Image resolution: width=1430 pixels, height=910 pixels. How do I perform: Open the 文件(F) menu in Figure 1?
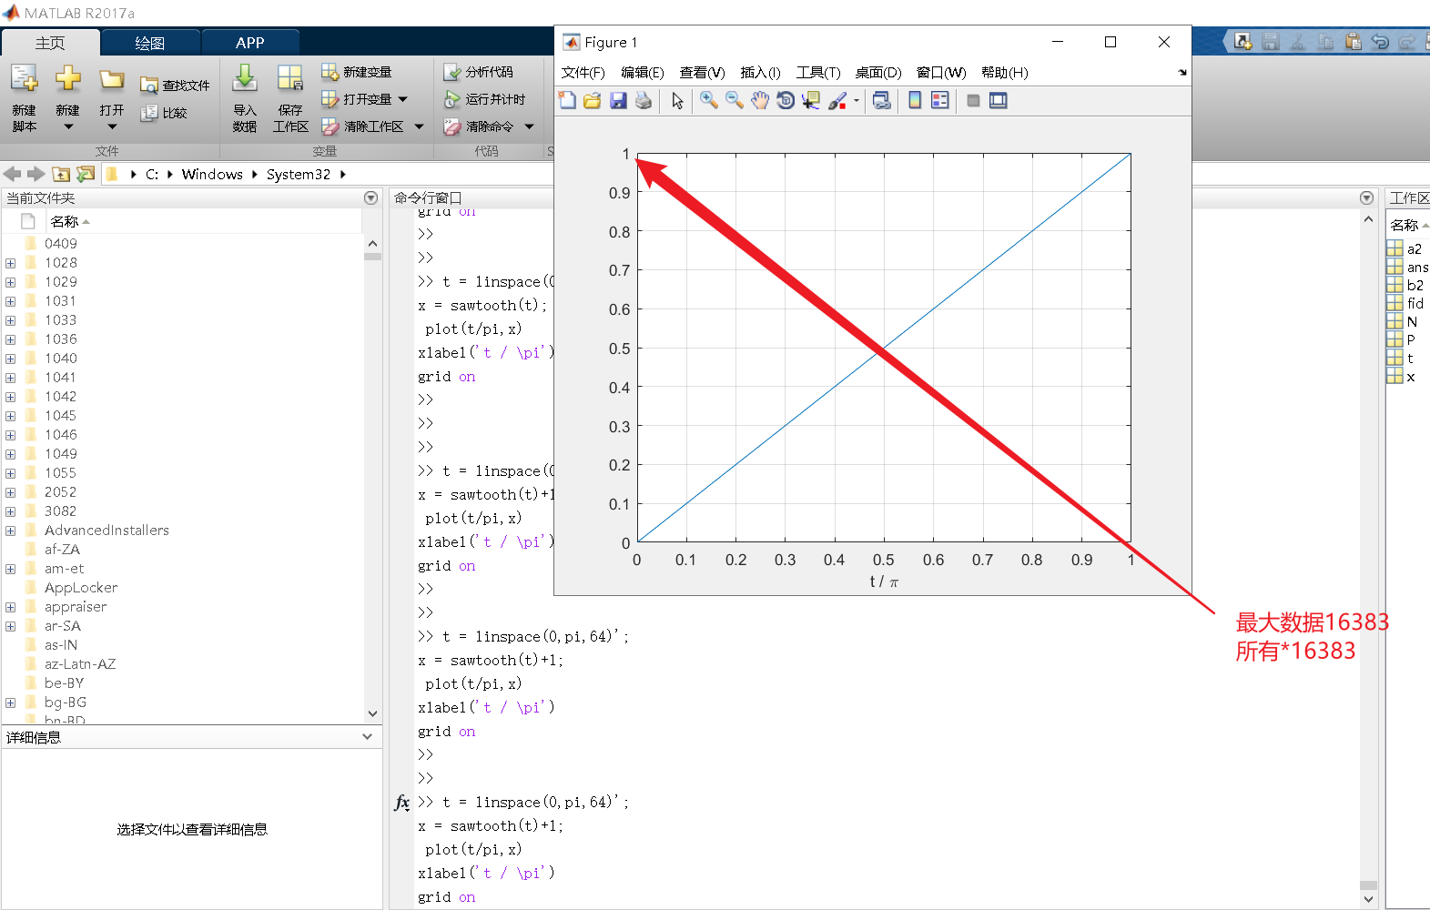click(x=583, y=73)
